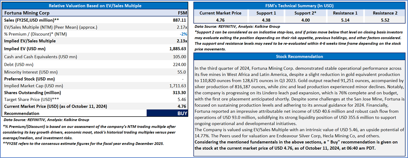Select the market cap value 1,711.63
The height and width of the screenshot is (158, 408).
[178, 86]
